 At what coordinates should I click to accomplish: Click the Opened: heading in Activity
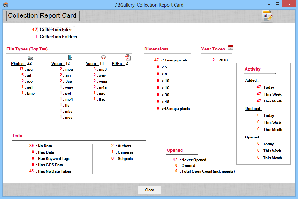253,137
